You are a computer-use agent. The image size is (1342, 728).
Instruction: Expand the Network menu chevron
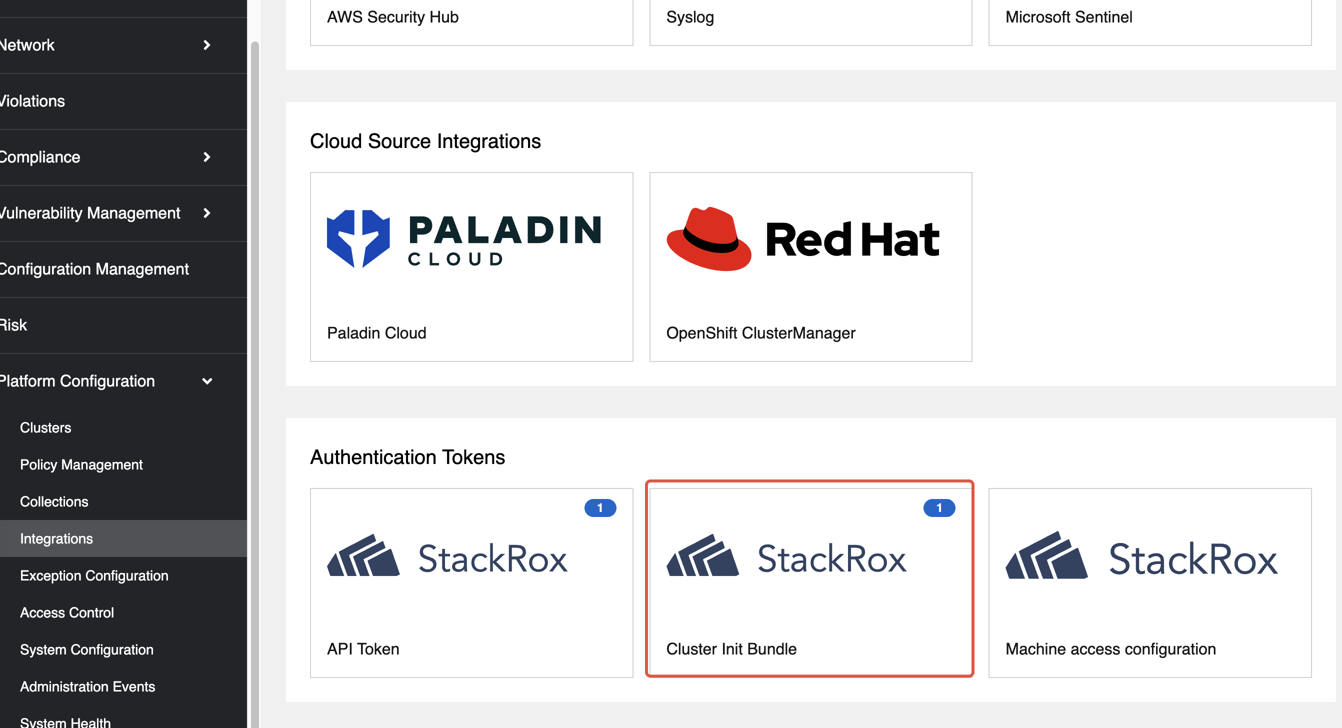coord(207,45)
